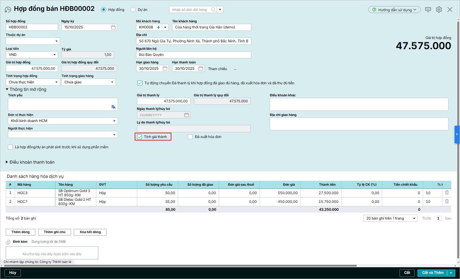The image size is (460, 279).
Task: Click the plus icon to add customer
Action: point(158,27)
